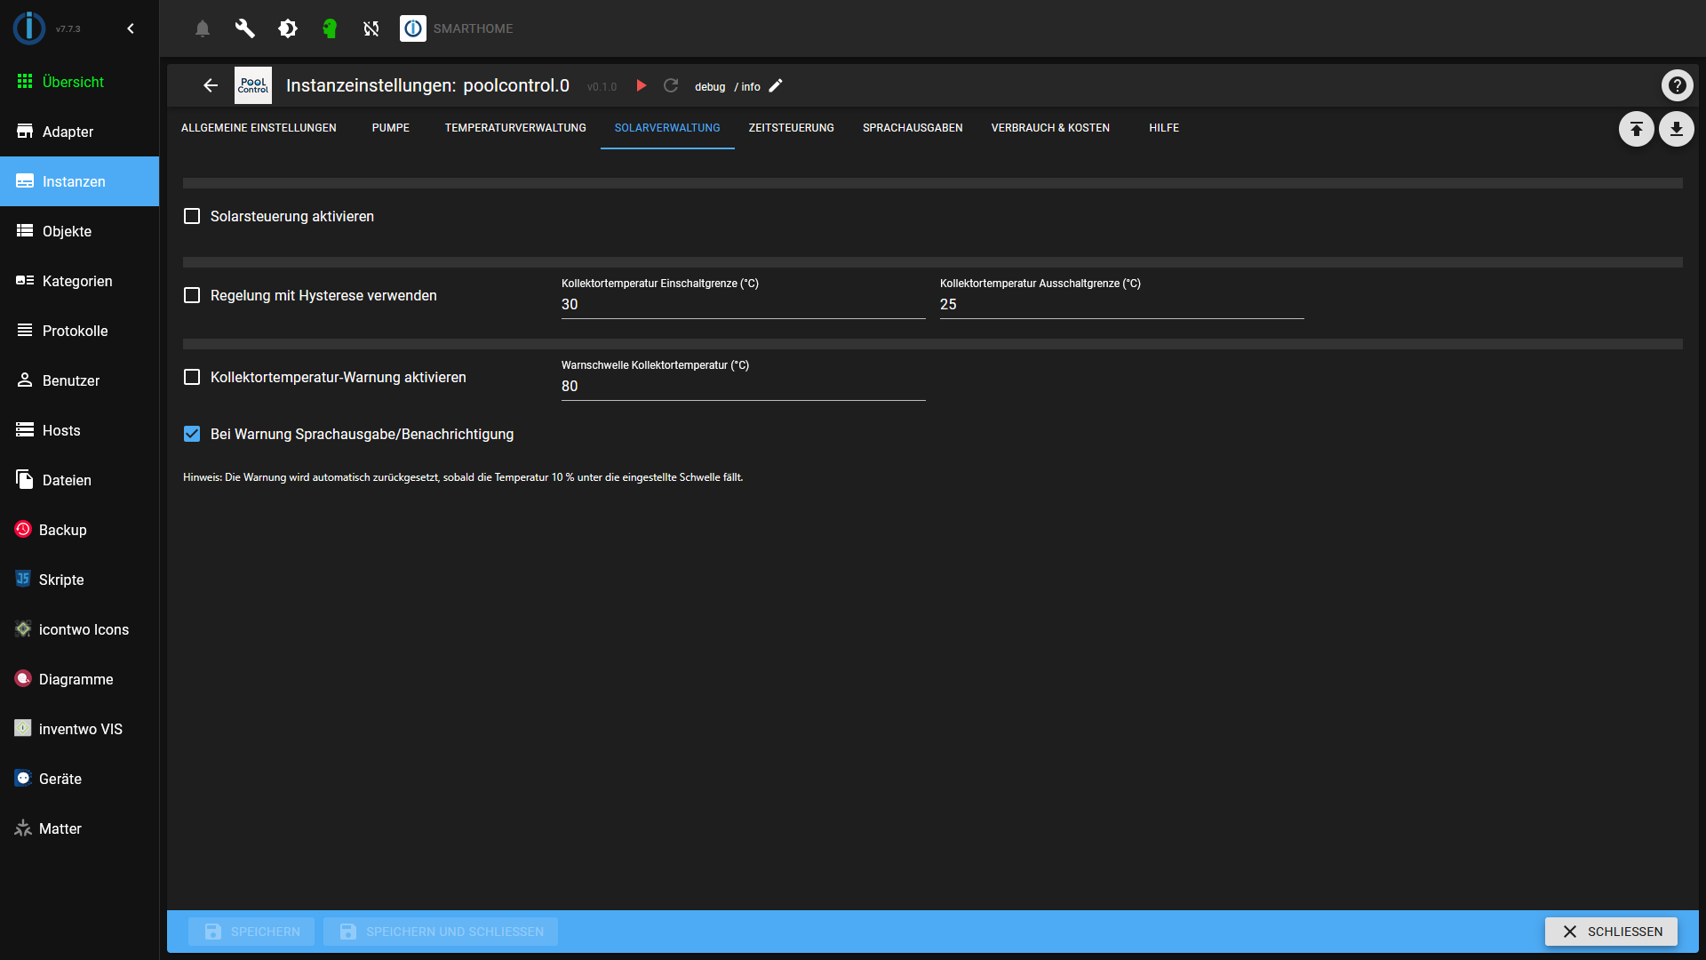
Task: Open the Pumpe tab
Action: (x=390, y=128)
